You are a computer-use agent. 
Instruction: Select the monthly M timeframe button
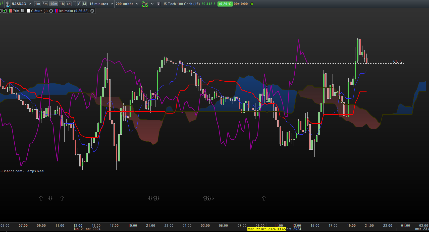pyautogui.click(x=84, y=4)
